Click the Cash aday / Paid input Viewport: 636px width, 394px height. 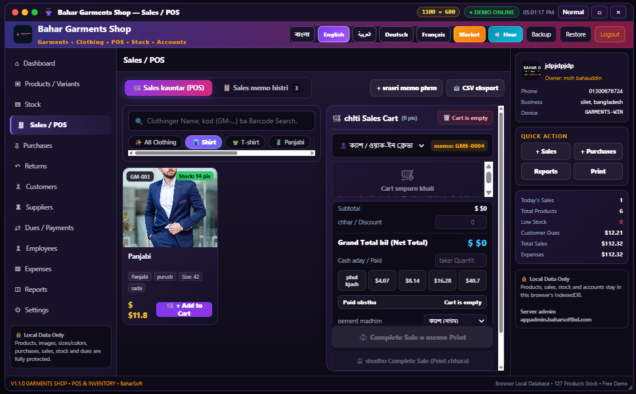coord(461,260)
